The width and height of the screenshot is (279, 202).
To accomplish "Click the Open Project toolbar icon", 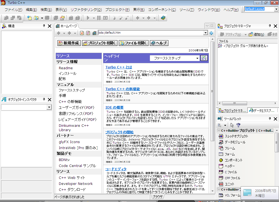I will [62, 18].
